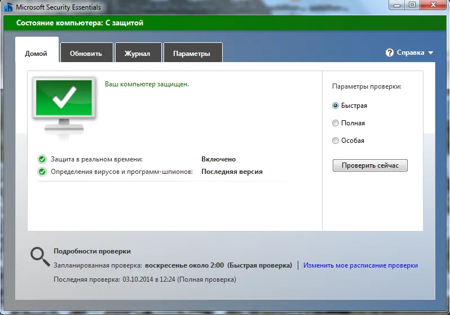Click the window title Microsoft Security Essentials

(x=58, y=7)
